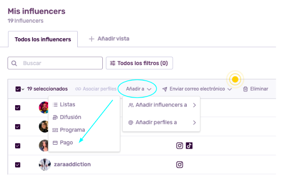The width and height of the screenshot is (282, 192).
Task: Click the TikTok icon in the third row
Action: (189, 146)
